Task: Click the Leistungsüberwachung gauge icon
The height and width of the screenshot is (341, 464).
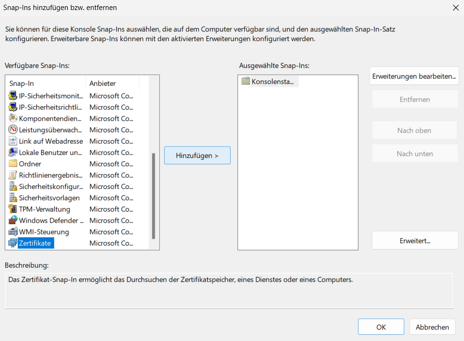Action: 13,130
